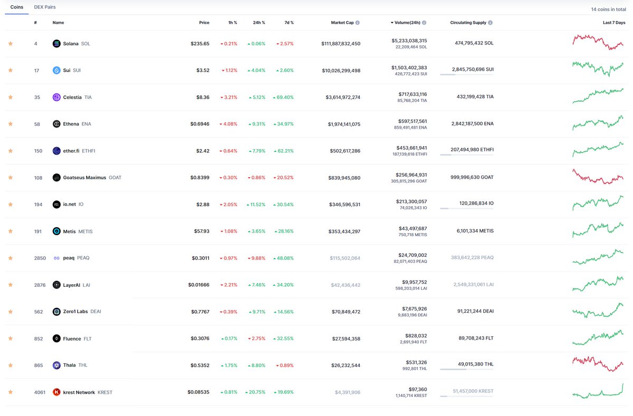The image size is (633, 416).
Task: Click the Sui circulating supply progress bar
Action: (x=466, y=75)
